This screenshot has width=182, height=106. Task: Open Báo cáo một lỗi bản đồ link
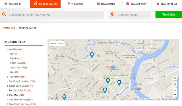(170, 99)
